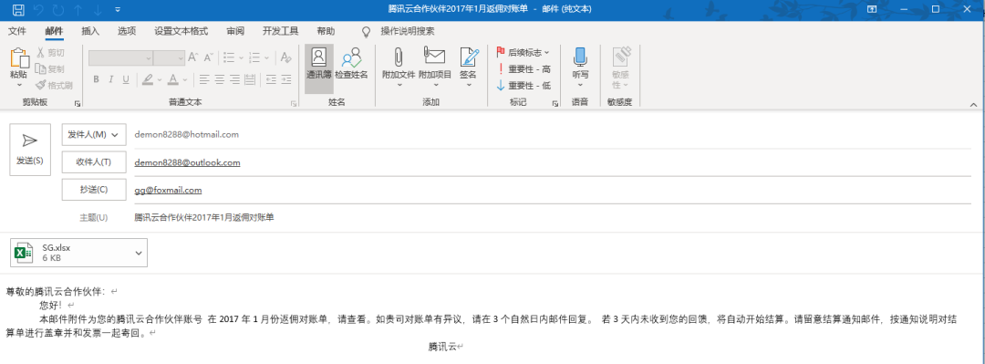Toggle Italic formatting
This screenshot has width=985, height=364.
tap(111, 79)
